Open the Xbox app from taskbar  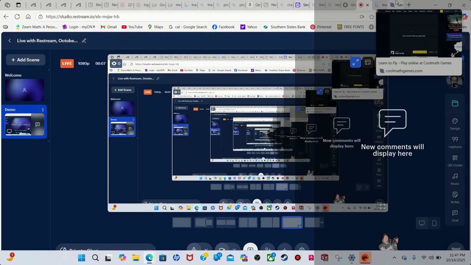[271, 258]
